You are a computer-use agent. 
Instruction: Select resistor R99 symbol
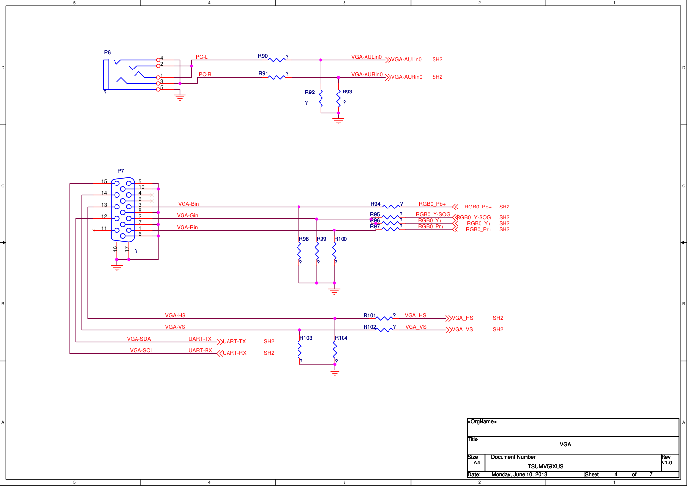tap(317, 252)
